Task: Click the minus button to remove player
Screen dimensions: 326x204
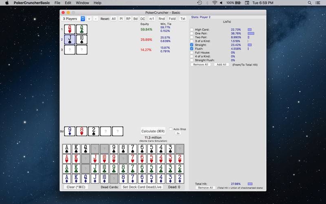Action: (96, 19)
